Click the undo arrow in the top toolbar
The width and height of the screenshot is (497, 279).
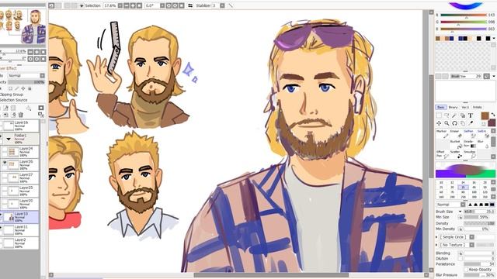(50, 5)
